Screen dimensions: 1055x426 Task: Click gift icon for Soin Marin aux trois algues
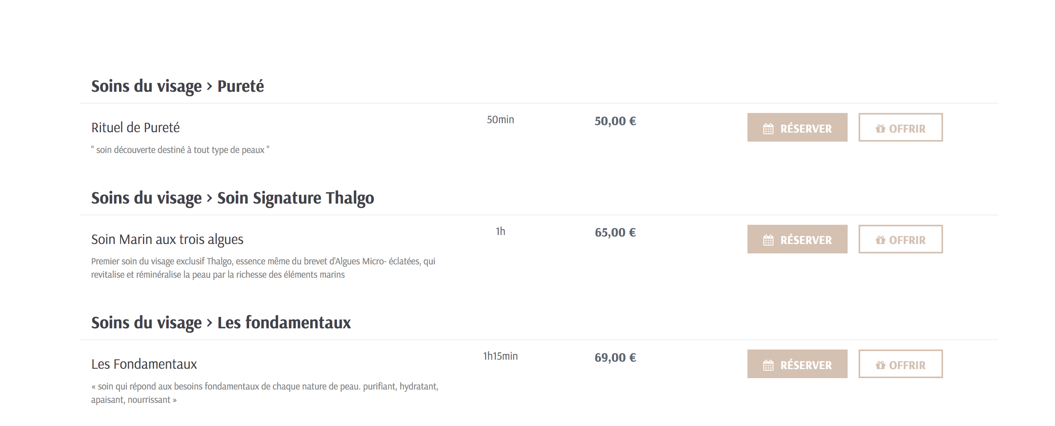(x=880, y=240)
